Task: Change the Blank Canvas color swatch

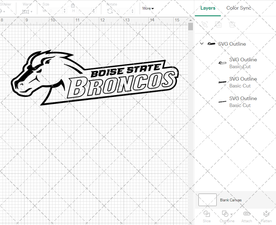Action: pos(207,200)
